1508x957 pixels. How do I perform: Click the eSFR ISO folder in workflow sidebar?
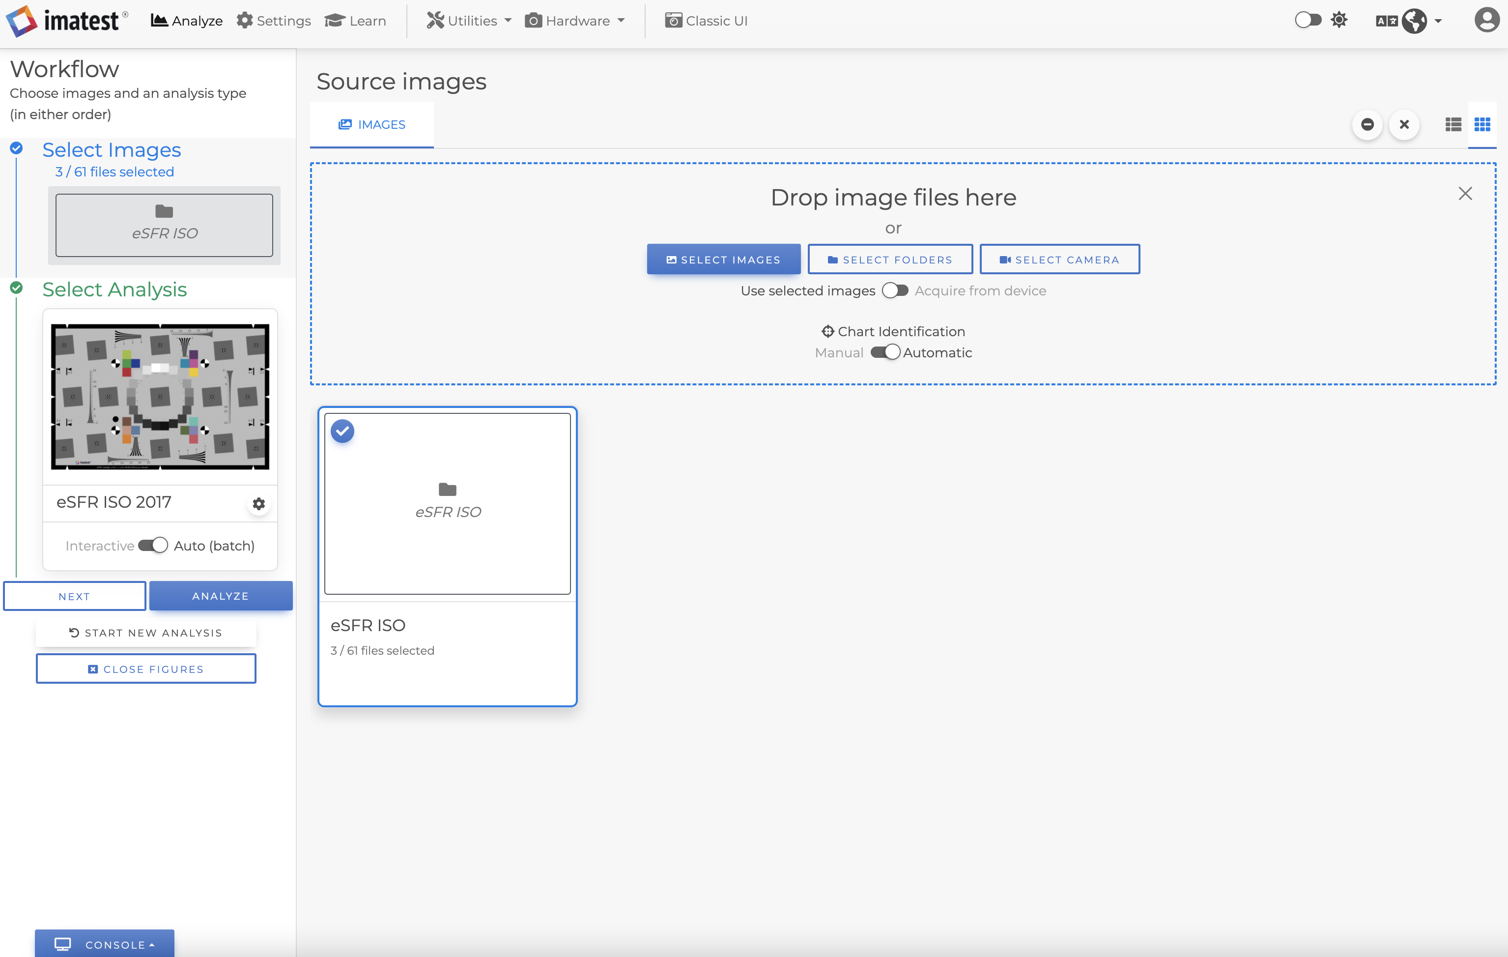pyautogui.click(x=164, y=225)
